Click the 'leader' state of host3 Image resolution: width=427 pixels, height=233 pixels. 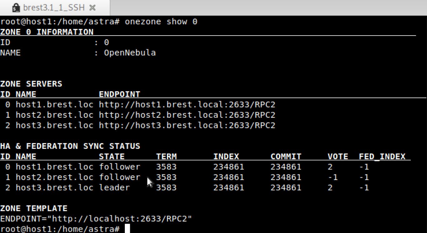pos(114,188)
